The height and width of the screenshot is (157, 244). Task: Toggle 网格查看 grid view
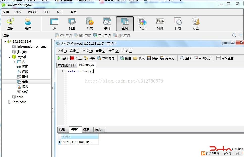225,58
